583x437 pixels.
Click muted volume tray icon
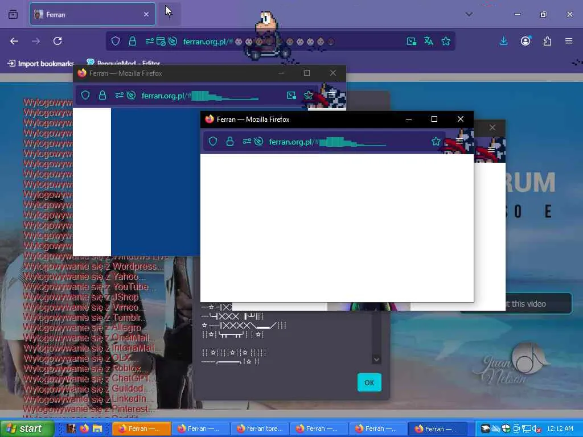(x=536, y=429)
